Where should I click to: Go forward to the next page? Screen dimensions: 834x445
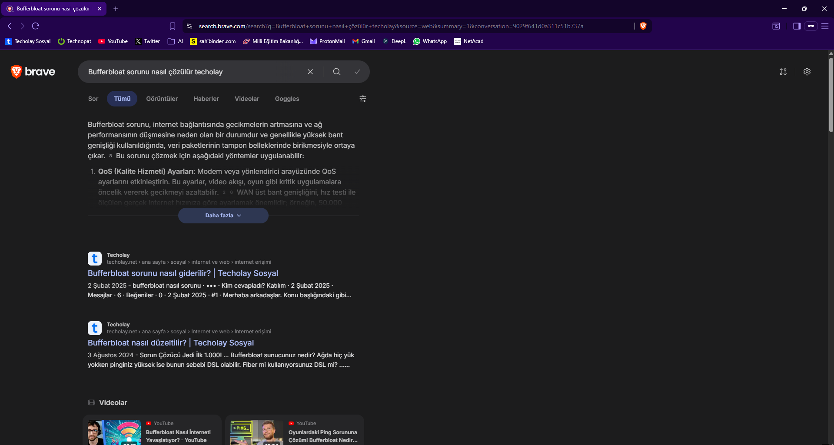coord(23,26)
